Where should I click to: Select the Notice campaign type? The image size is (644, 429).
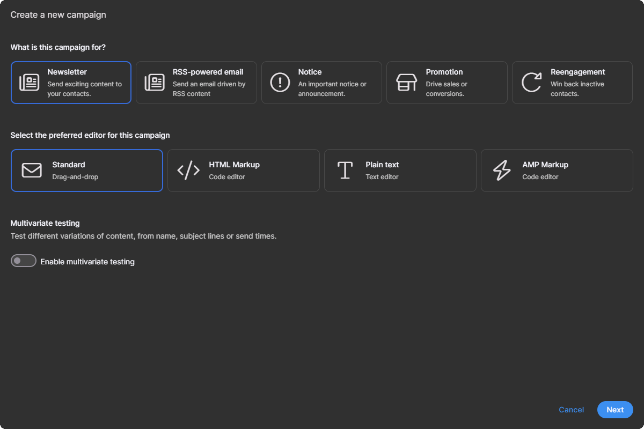(321, 82)
